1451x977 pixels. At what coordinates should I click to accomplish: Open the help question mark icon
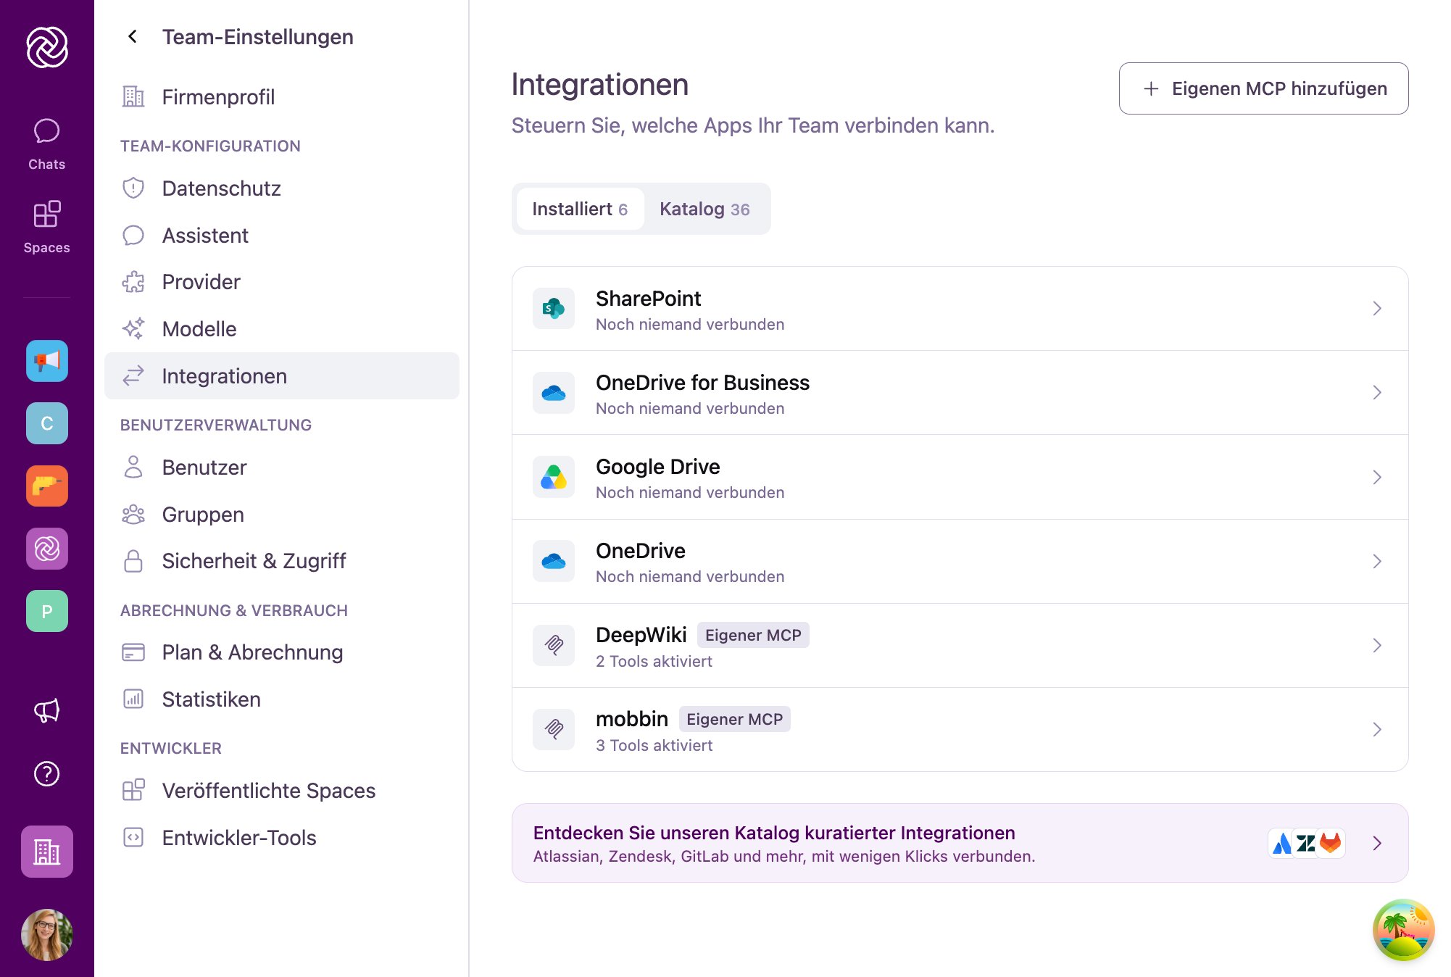(x=47, y=773)
